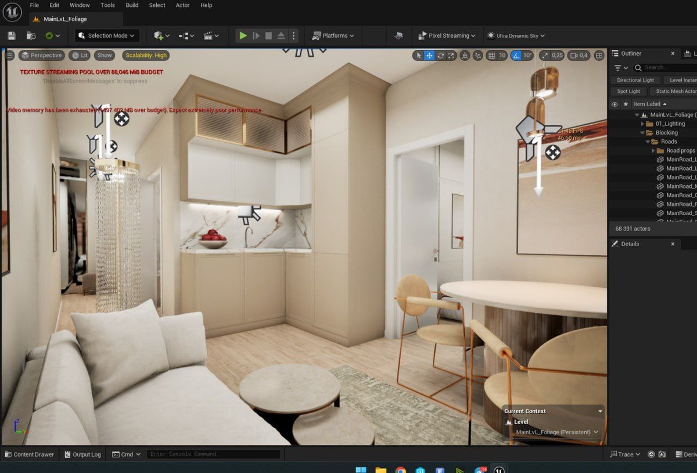
Task: Open the Select menu
Action: click(x=157, y=5)
